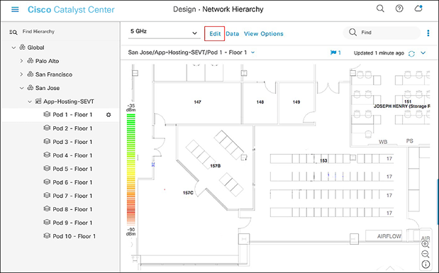Open the map info icon
Image resolution: width=439 pixels, height=273 pixels.
point(426,264)
